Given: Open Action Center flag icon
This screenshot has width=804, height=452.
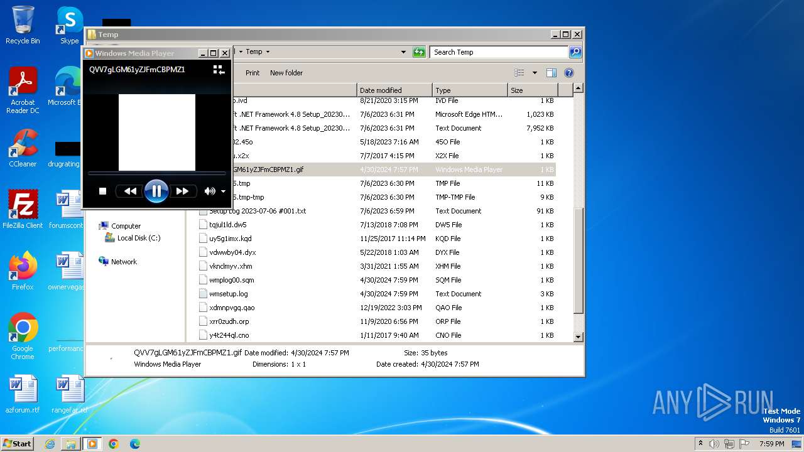Looking at the screenshot, I should (x=744, y=444).
